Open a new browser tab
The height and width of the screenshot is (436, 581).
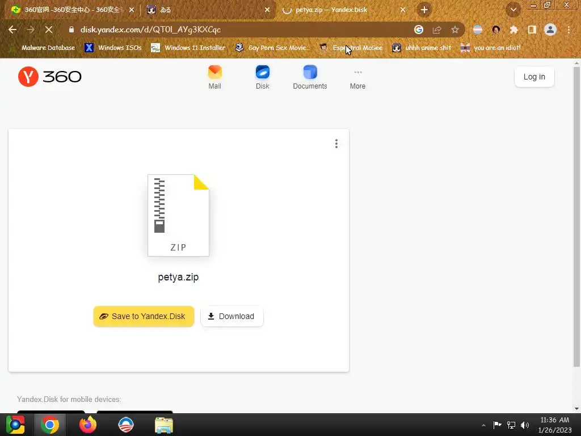point(424,10)
